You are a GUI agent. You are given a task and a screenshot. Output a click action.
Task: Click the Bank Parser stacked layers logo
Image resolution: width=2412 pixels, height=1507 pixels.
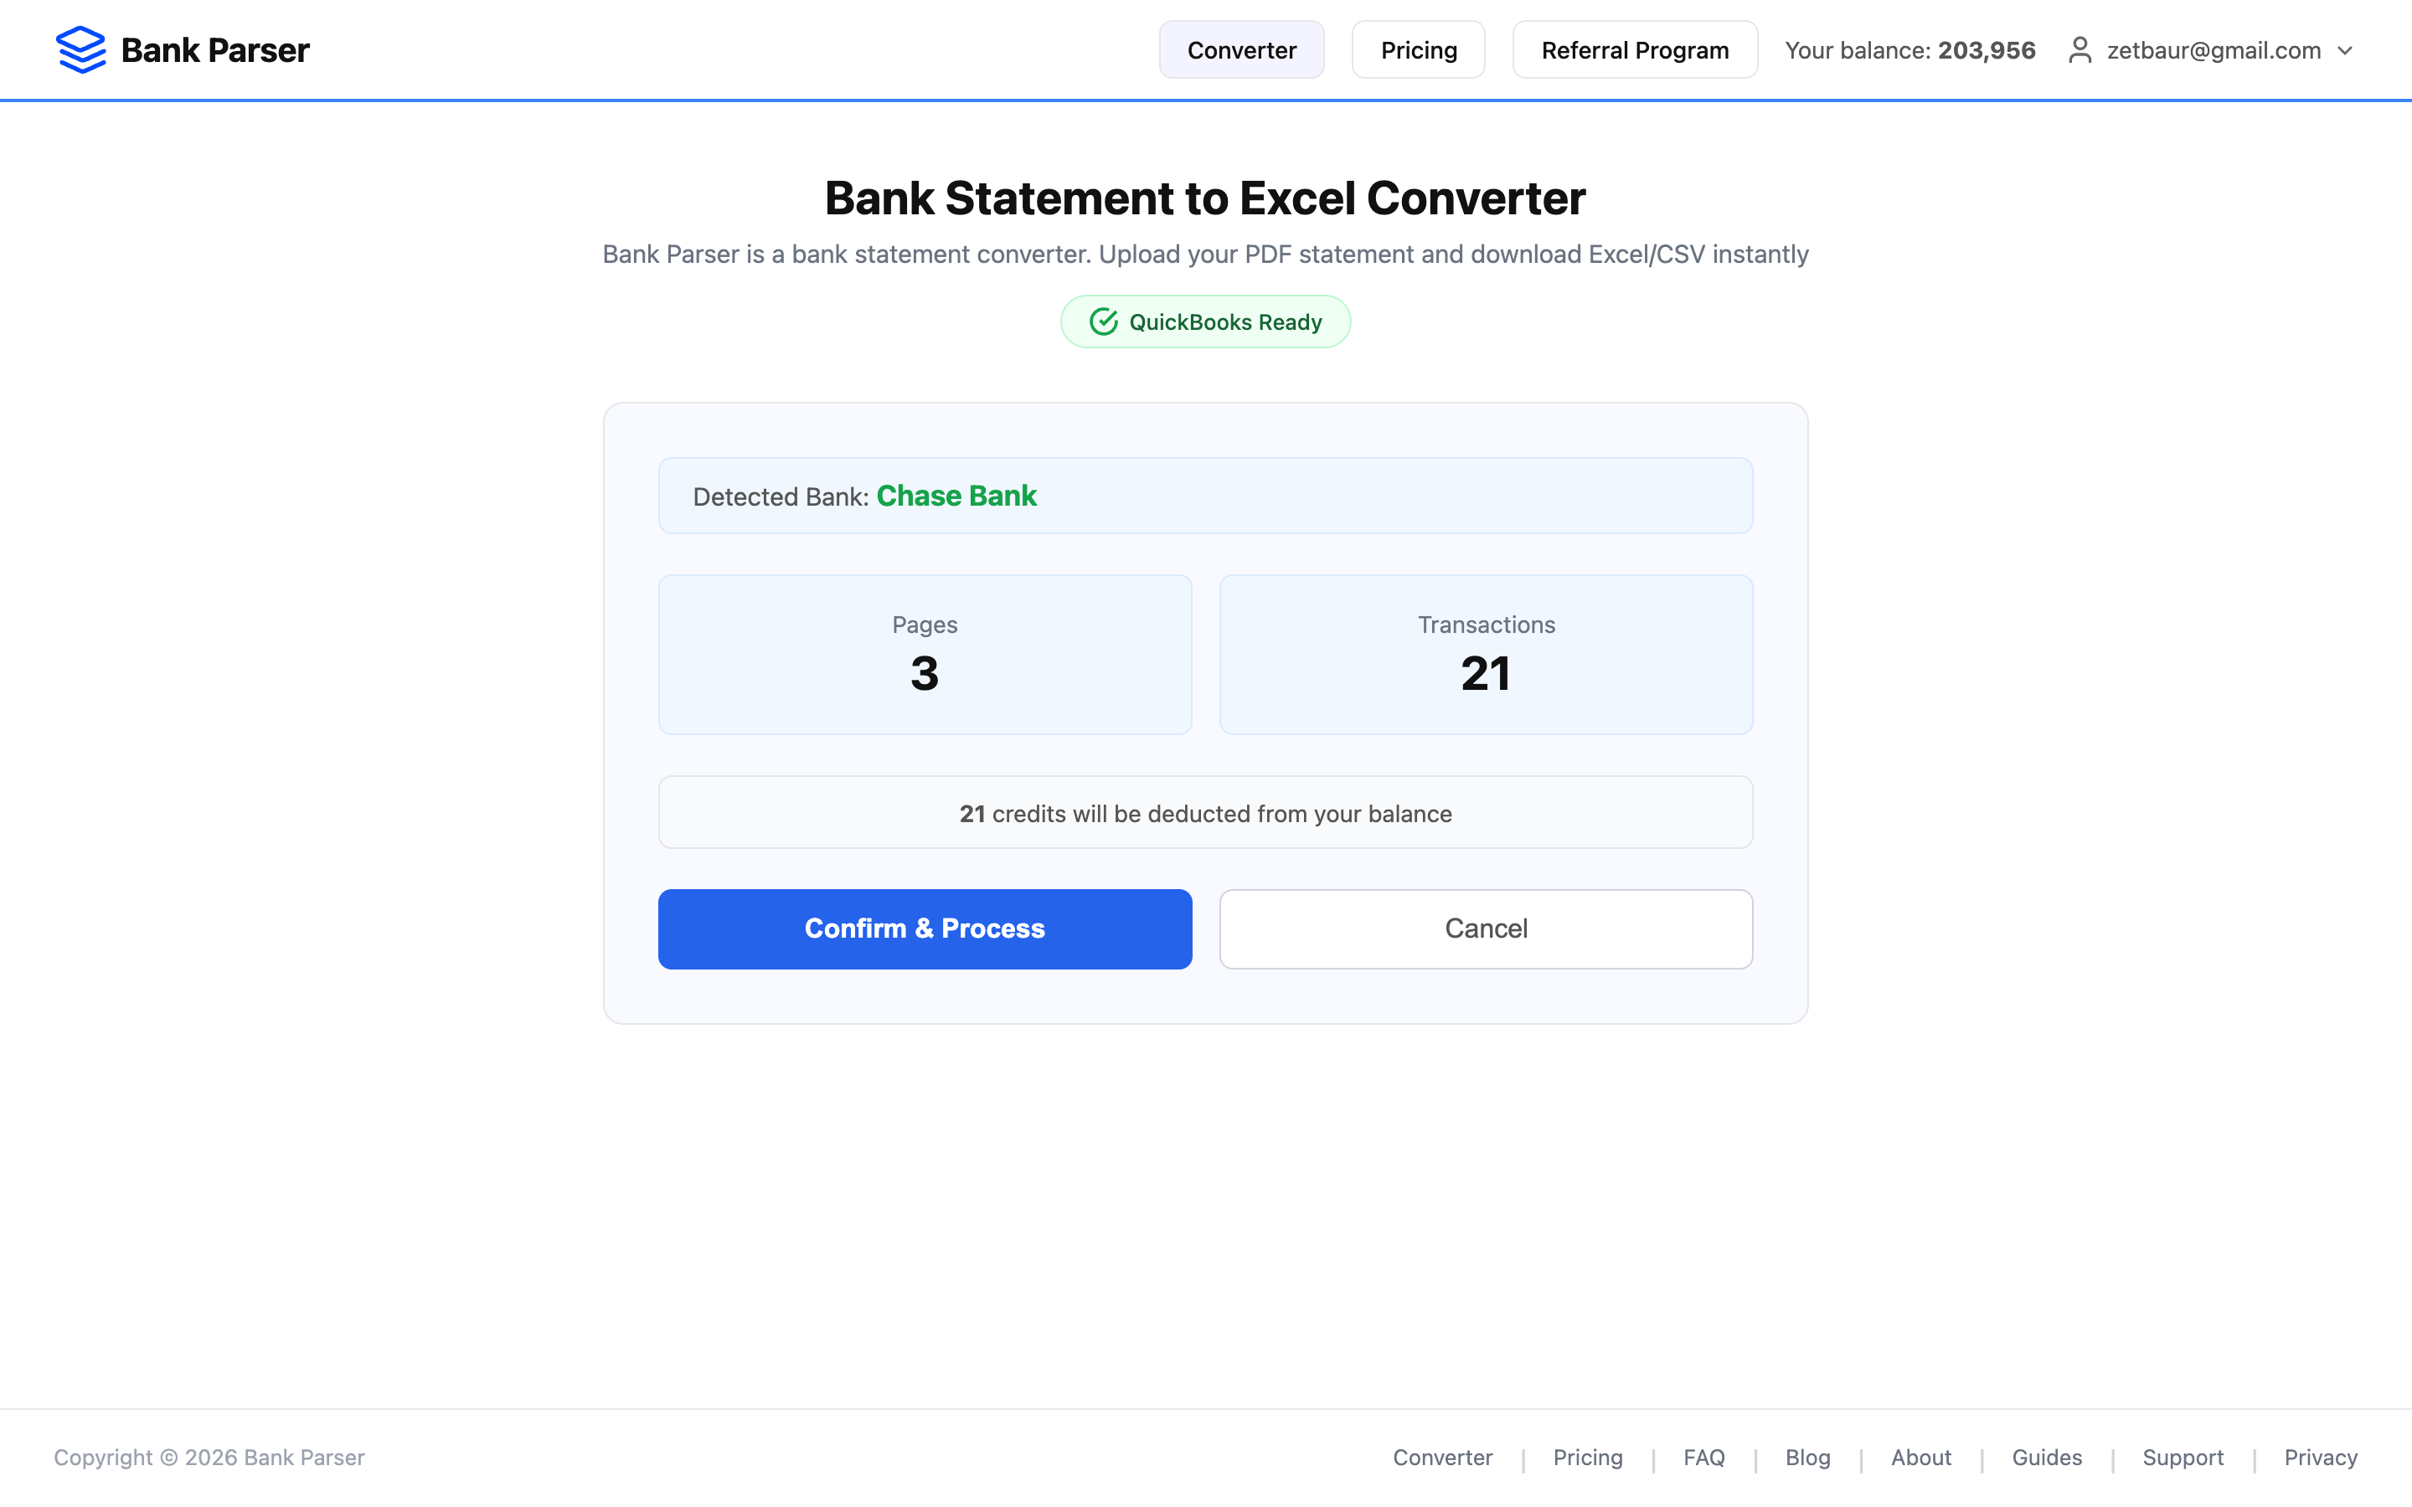pos(80,50)
